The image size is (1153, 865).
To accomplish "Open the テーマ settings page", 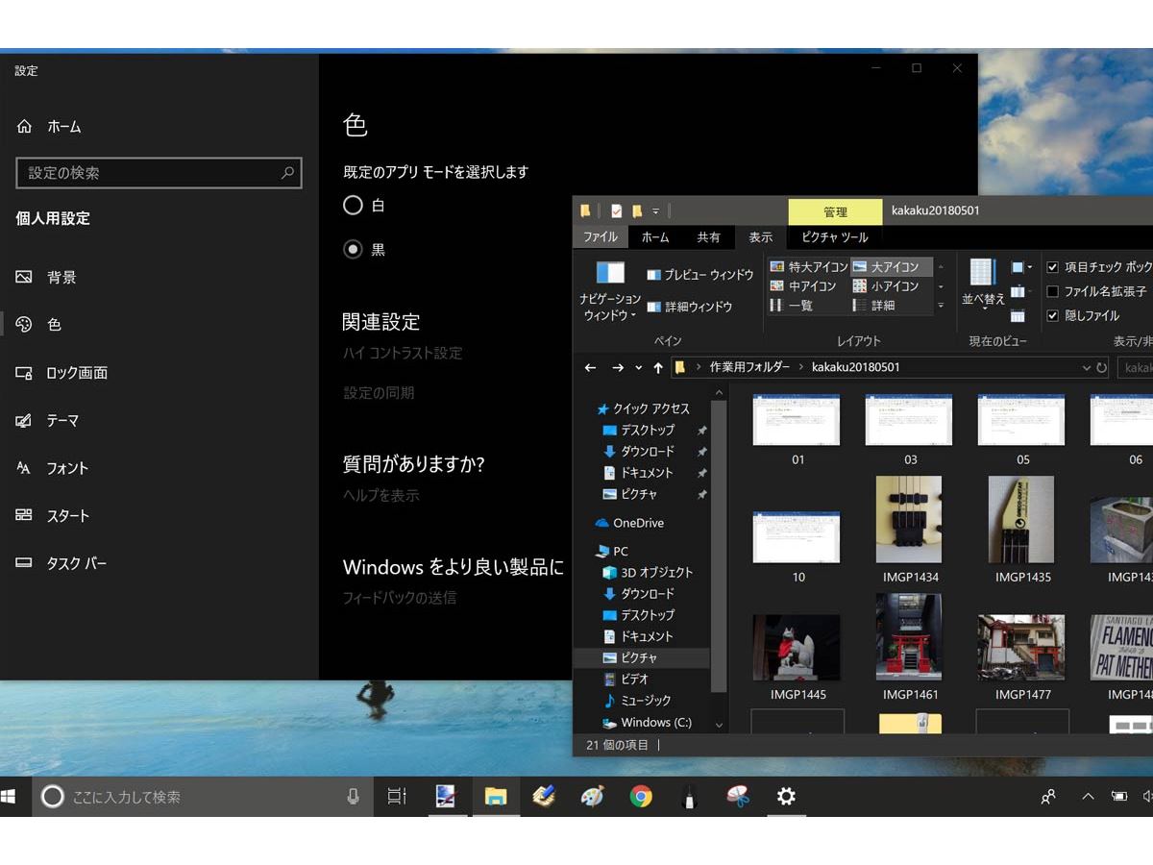I will 47,421.
